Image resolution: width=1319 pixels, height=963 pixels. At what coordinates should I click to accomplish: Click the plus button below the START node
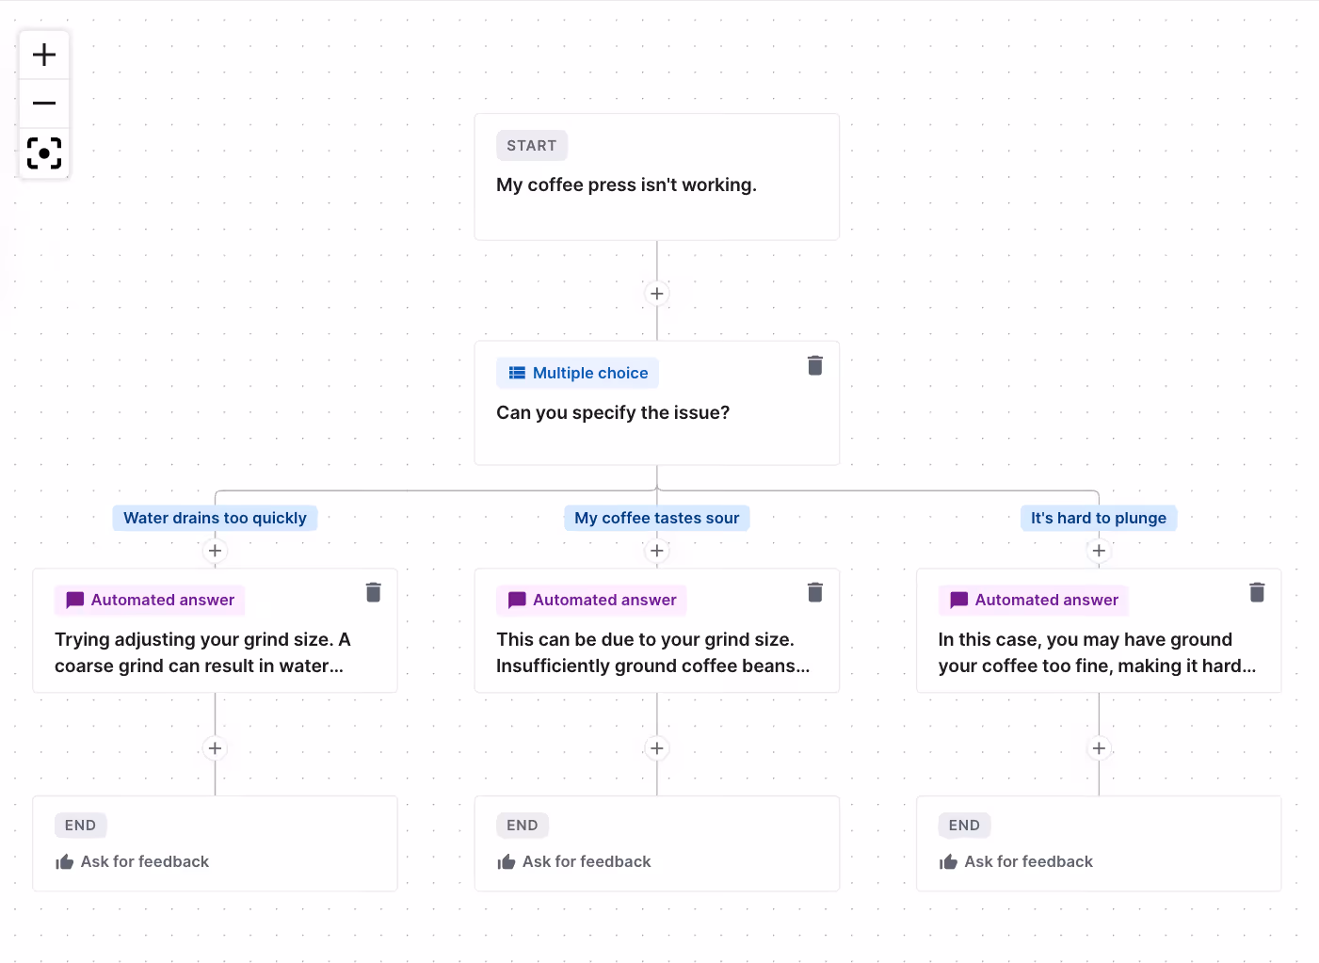tap(656, 293)
